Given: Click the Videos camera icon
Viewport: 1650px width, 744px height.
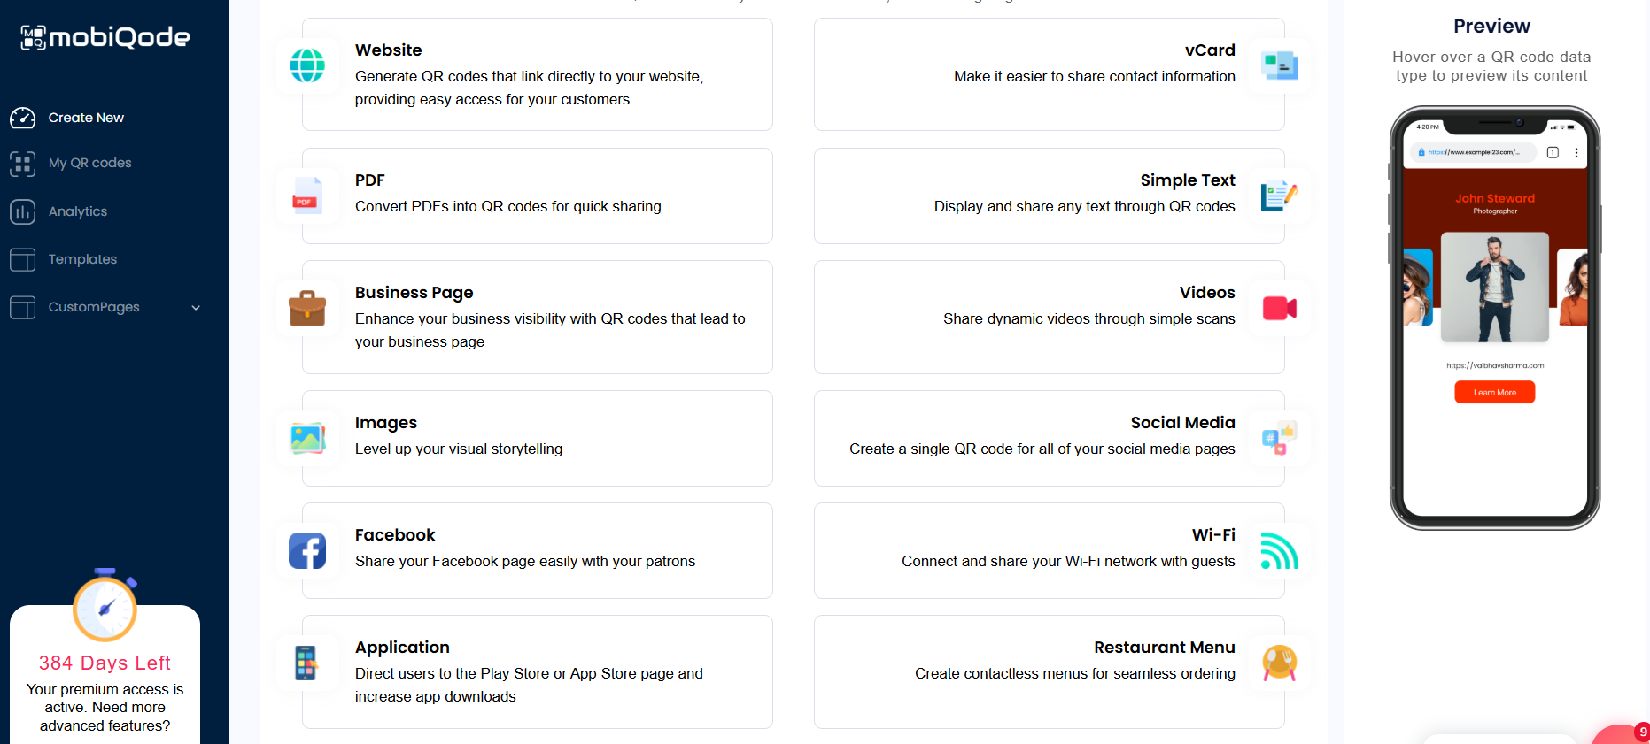Looking at the screenshot, I should (x=1279, y=308).
